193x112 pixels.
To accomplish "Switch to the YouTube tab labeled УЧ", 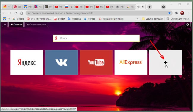I will pos(89,7).
